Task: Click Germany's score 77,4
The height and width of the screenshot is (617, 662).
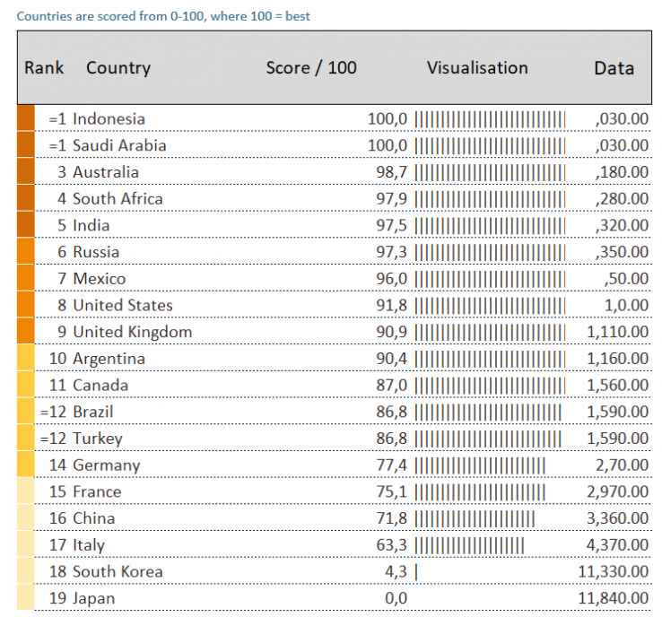Action: [391, 465]
